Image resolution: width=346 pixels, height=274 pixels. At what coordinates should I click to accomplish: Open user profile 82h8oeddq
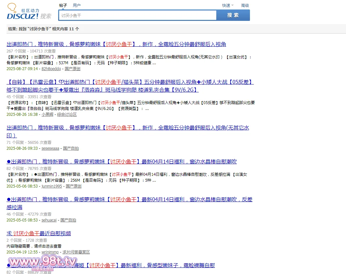51,69
